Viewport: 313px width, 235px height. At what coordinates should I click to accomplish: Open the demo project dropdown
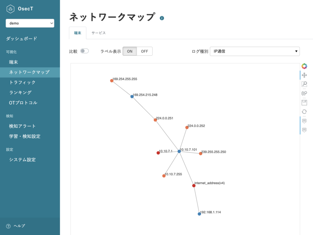tap(30, 23)
